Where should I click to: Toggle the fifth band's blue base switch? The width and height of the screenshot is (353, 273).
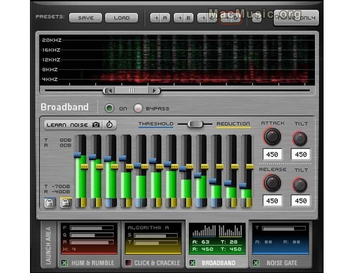pos(138,202)
